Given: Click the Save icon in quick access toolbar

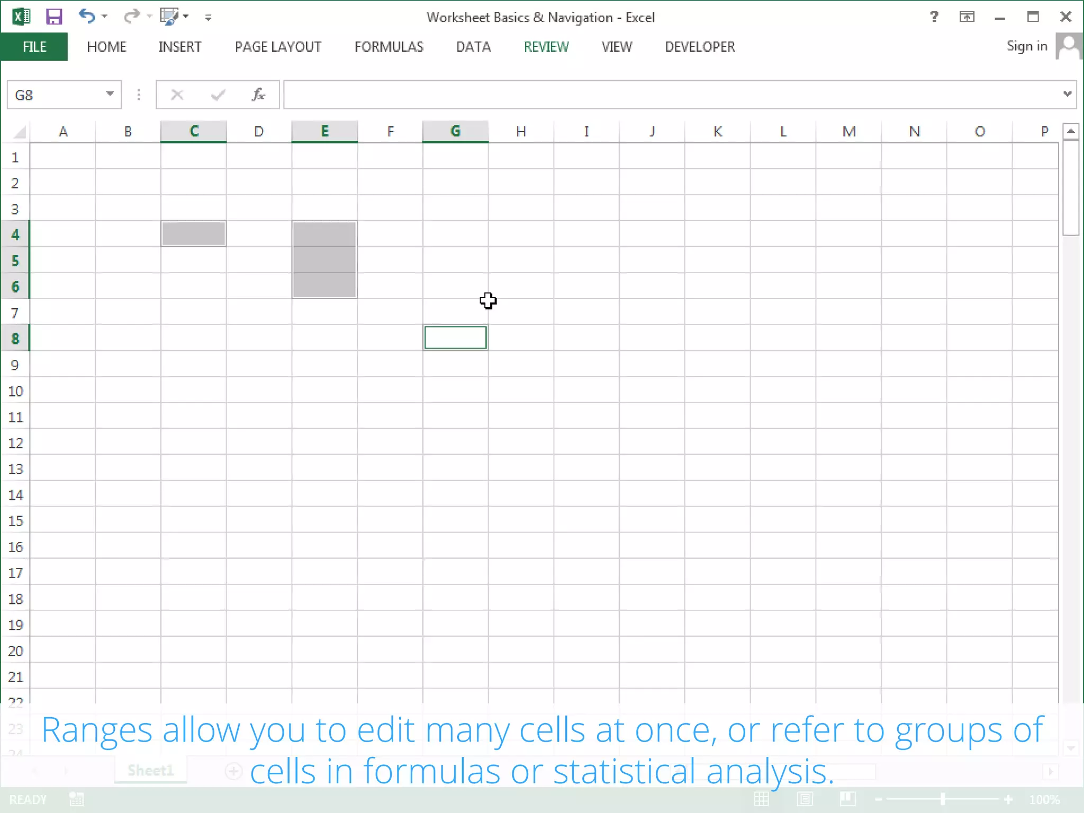Looking at the screenshot, I should pos(54,17).
